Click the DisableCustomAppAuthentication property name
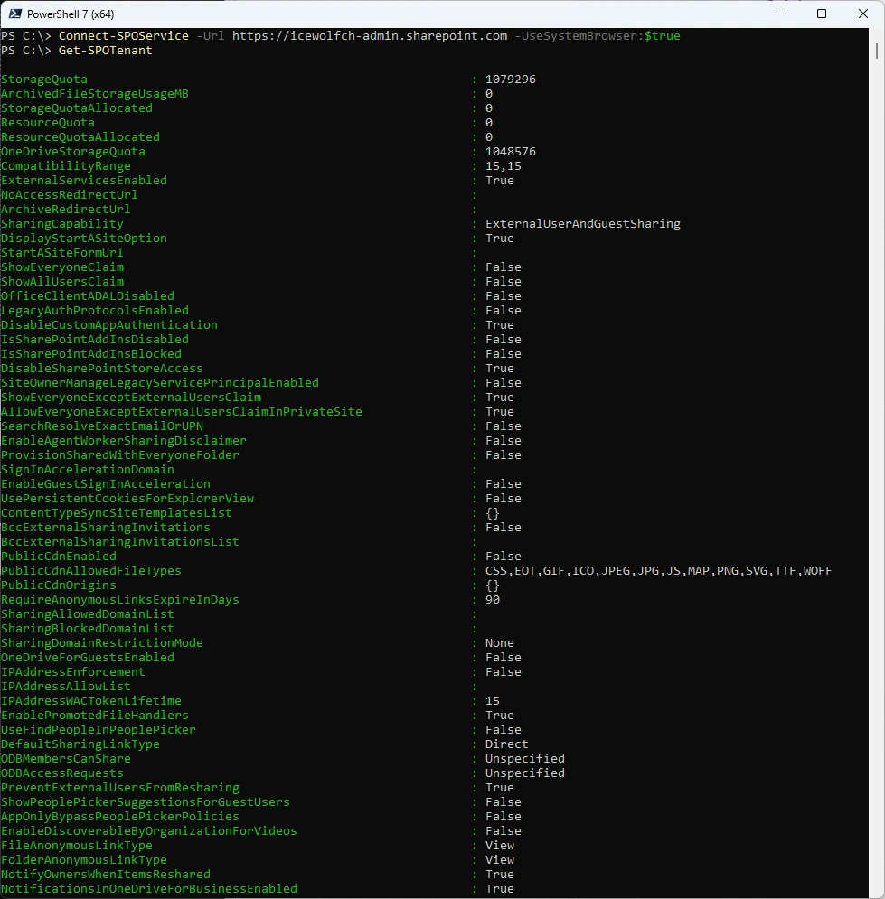 (x=109, y=324)
